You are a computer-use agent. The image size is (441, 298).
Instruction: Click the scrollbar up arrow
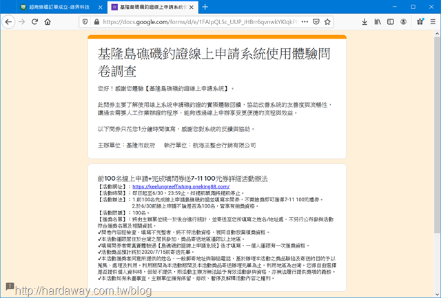(x=437, y=34)
